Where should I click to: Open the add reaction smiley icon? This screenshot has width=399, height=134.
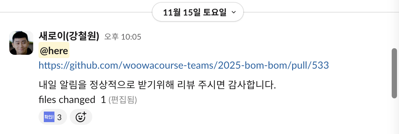[x=81, y=117]
